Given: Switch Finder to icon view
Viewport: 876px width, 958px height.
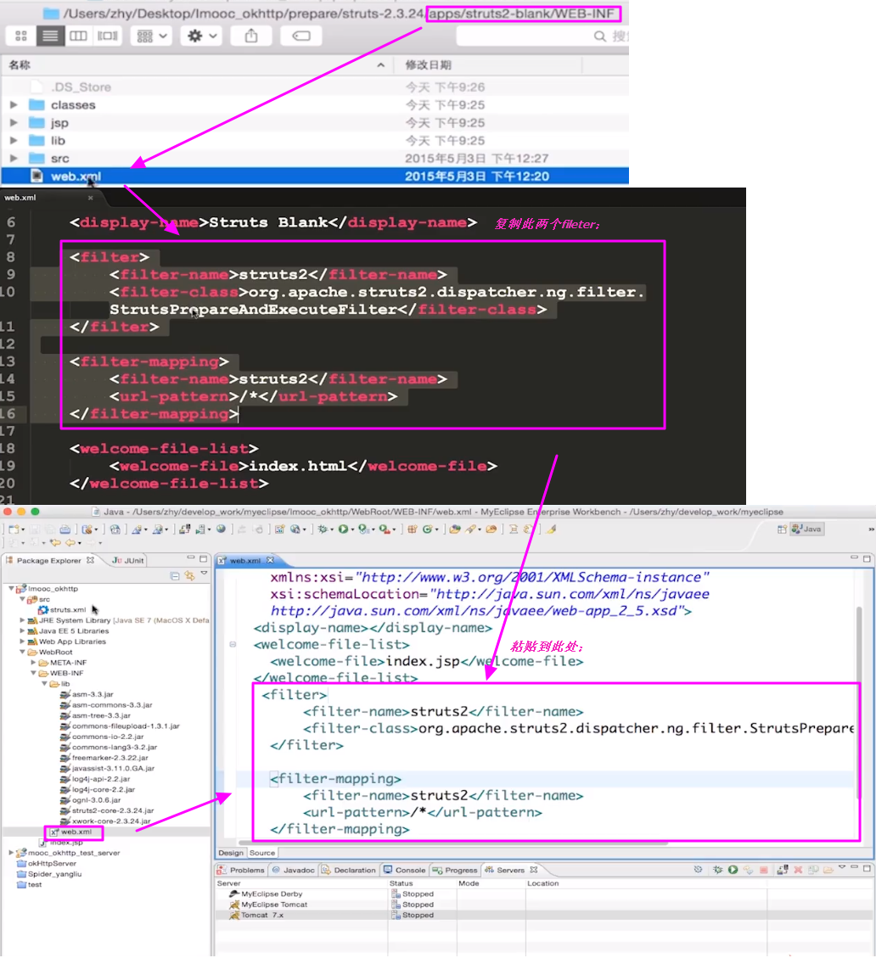Looking at the screenshot, I should (x=20, y=36).
